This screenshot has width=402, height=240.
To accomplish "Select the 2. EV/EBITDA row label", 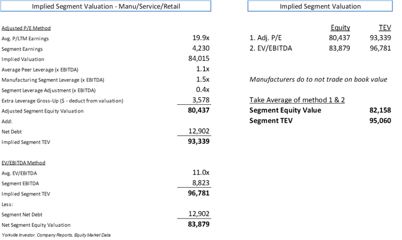I will coord(271,48).
